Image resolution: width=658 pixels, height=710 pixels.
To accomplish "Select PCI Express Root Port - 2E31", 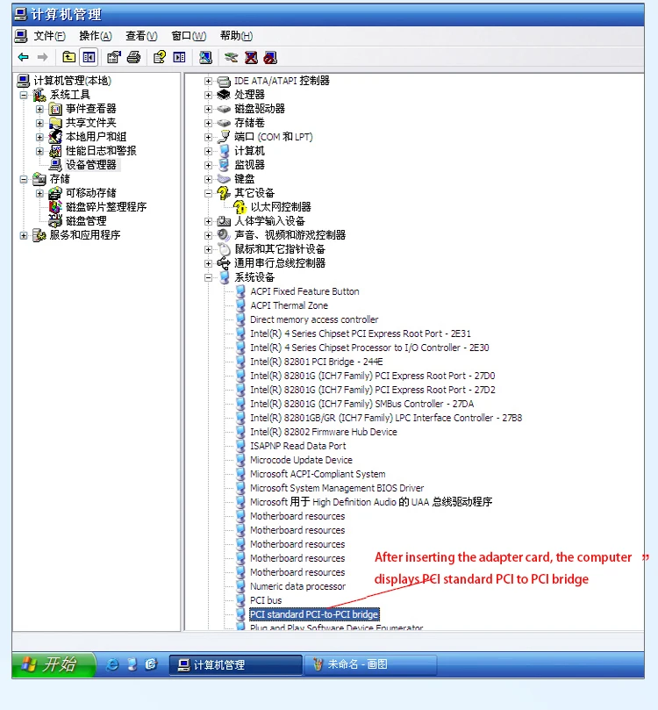I will [361, 333].
